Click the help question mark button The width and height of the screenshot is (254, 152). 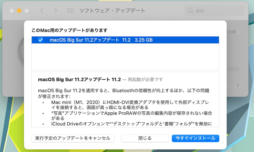click(x=237, y=86)
